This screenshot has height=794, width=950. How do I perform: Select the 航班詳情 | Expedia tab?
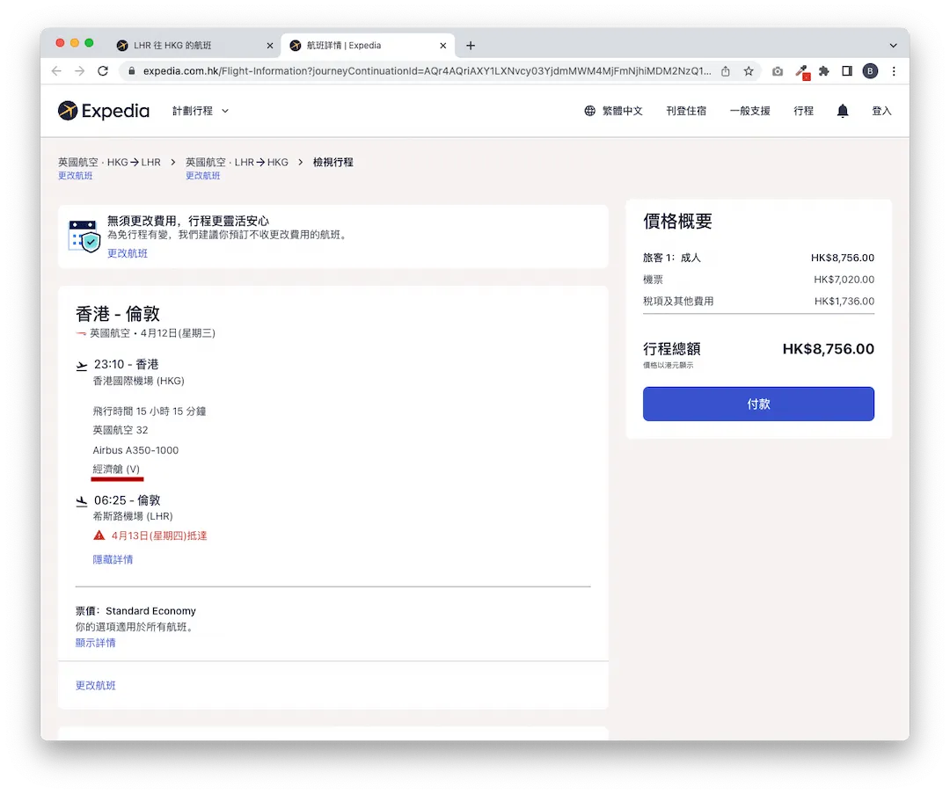point(367,46)
